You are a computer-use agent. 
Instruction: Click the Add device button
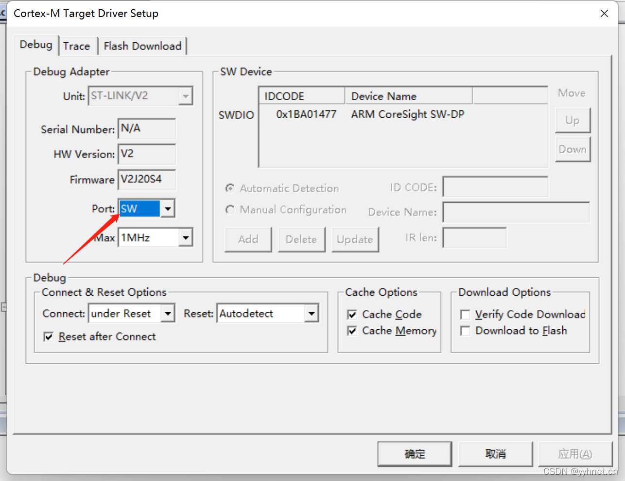[248, 239]
